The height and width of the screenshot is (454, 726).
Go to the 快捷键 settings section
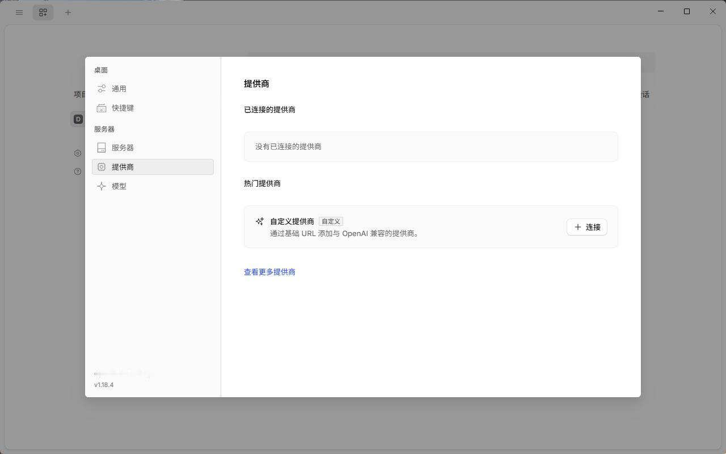tap(153, 108)
